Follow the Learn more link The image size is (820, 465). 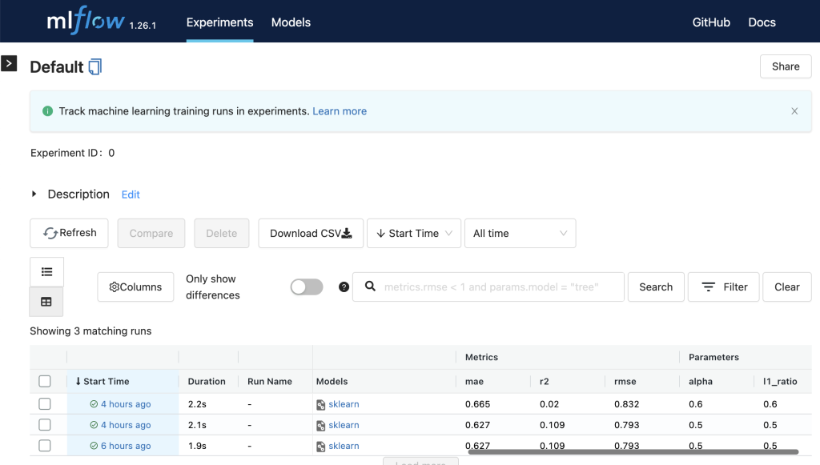340,111
